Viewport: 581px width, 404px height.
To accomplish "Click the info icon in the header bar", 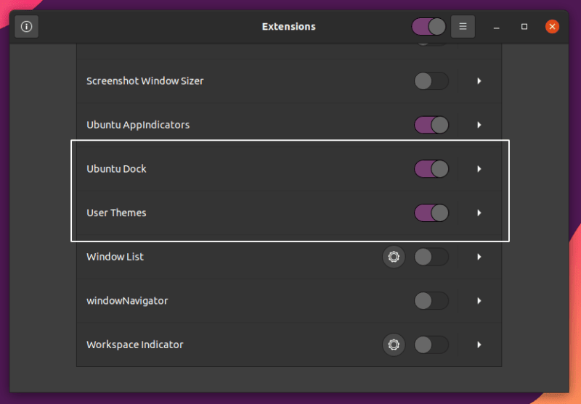I will click(x=27, y=27).
